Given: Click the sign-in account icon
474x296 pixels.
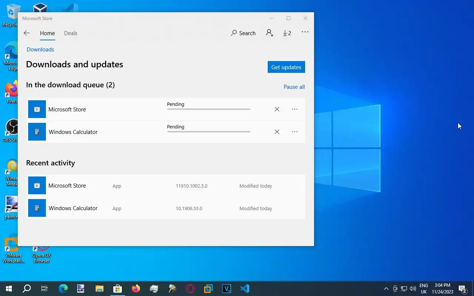Looking at the screenshot, I should (270, 33).
